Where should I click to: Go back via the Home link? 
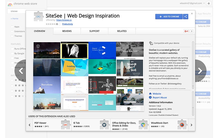click(15, 18)
